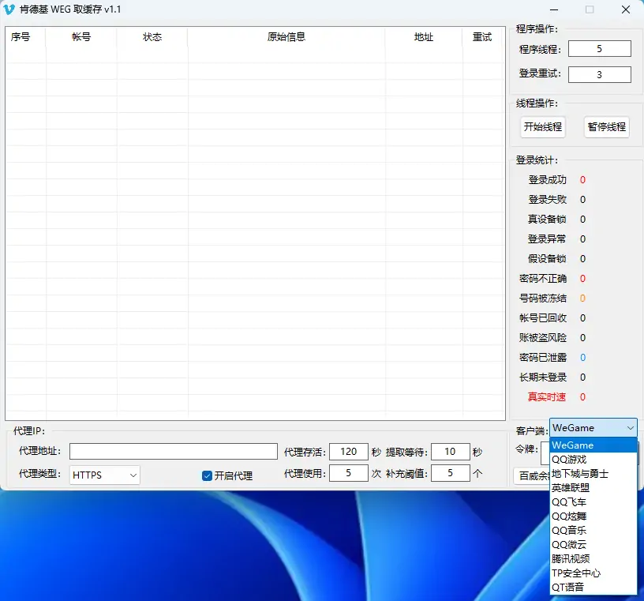
Task: Edit the 补充阈值 value field
Action: pos(450,473)
